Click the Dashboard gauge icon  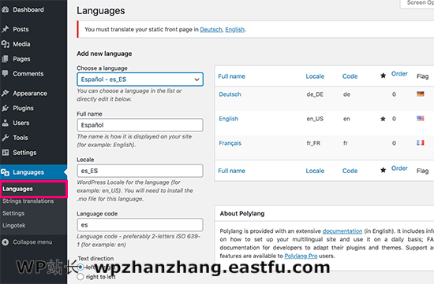6,9
